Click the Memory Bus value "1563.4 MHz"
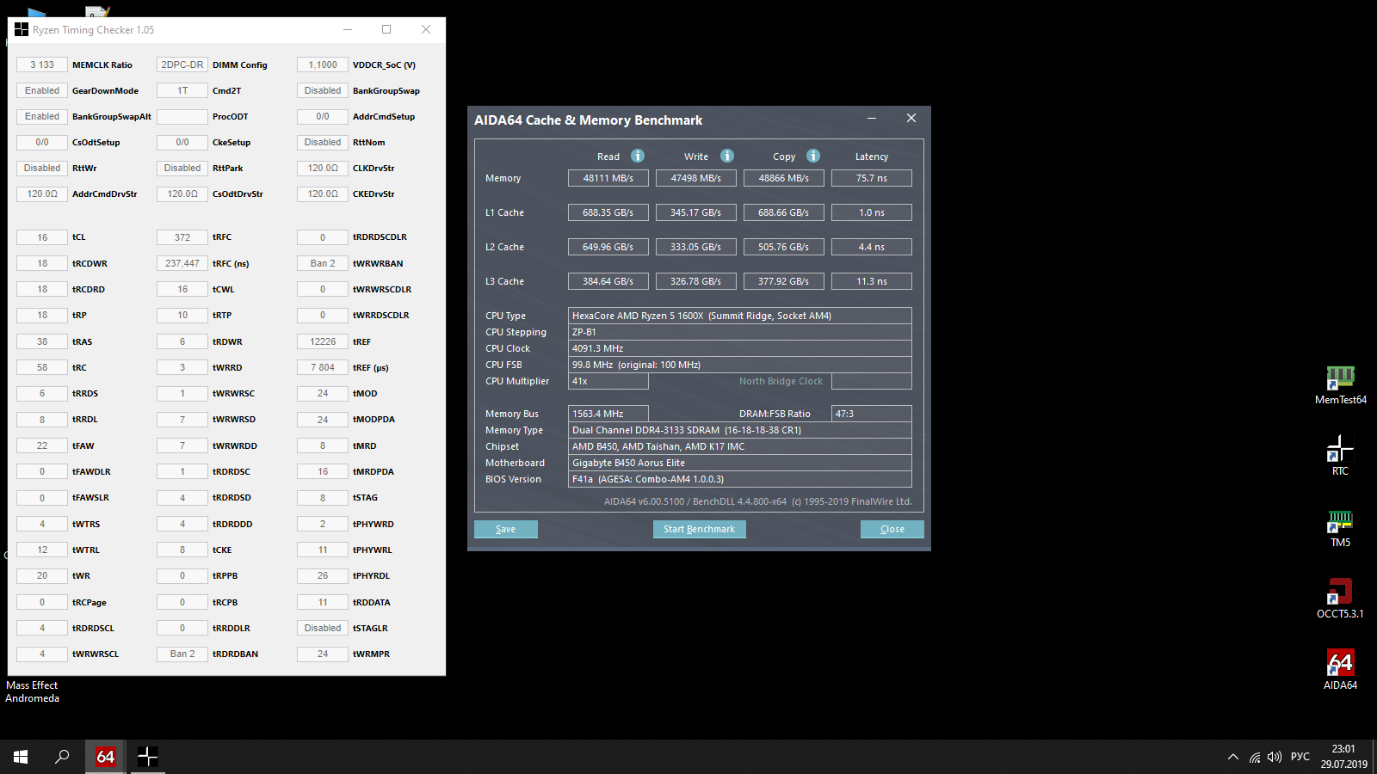Image resolution: width=1377 pixels, height=774 pixels. coord(608,414)
